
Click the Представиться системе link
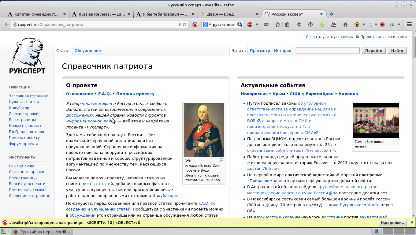pos(384,36)
